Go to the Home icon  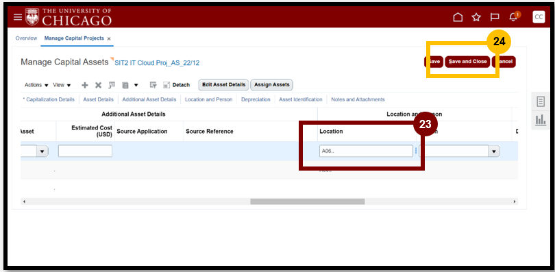[x=458, y=17]
